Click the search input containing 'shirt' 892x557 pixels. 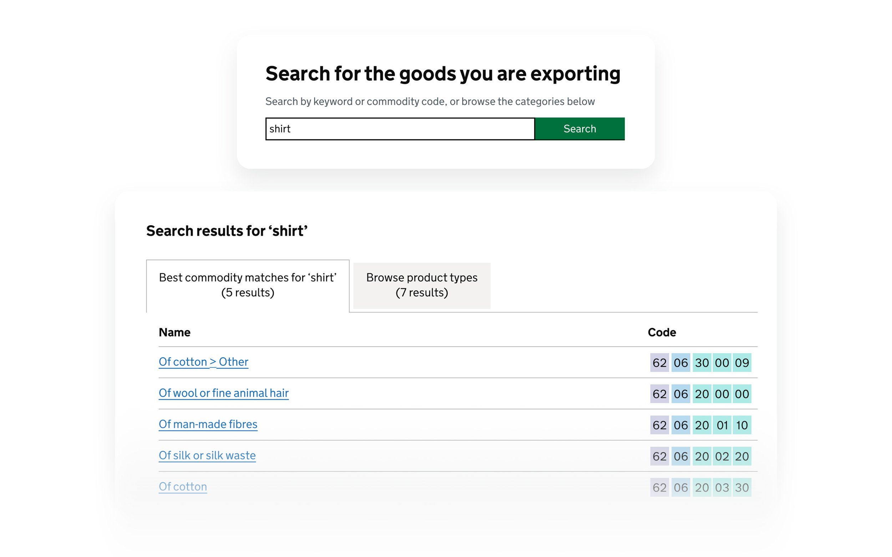click(400, 128)
